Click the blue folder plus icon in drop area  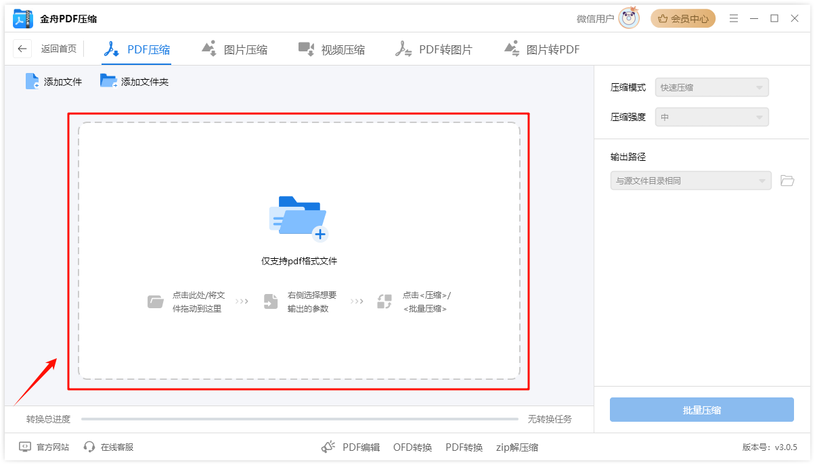click(299, 218)
